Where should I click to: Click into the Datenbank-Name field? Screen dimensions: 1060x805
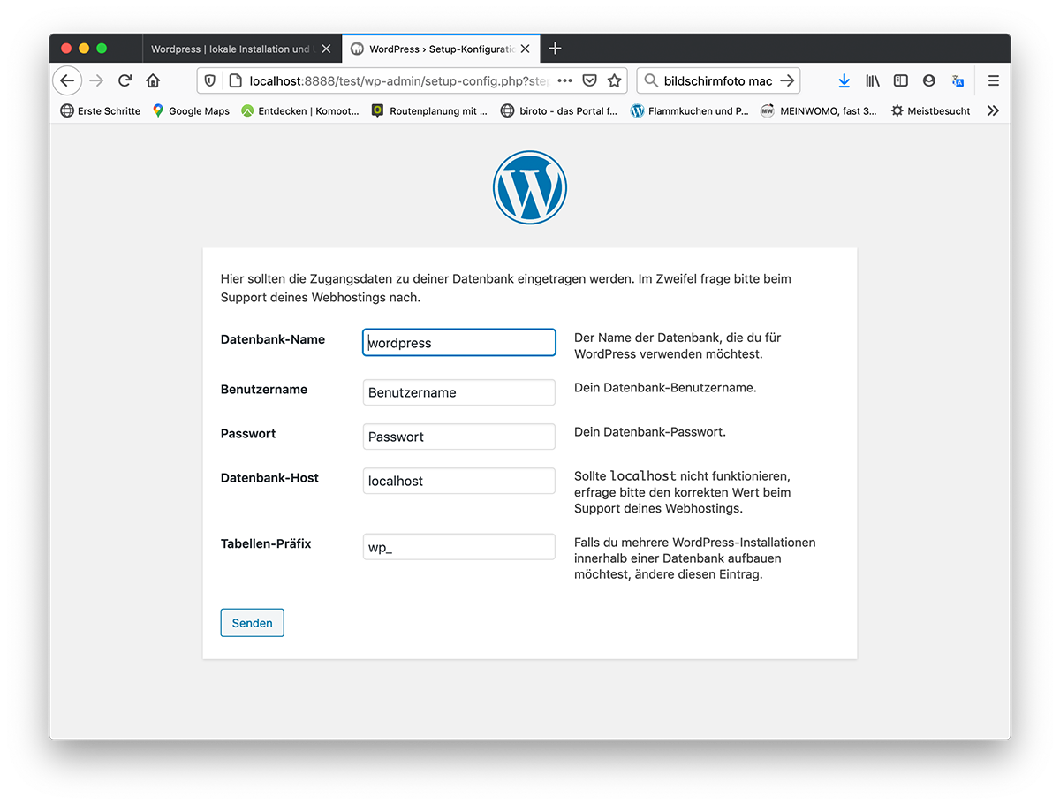click(458, 343)
